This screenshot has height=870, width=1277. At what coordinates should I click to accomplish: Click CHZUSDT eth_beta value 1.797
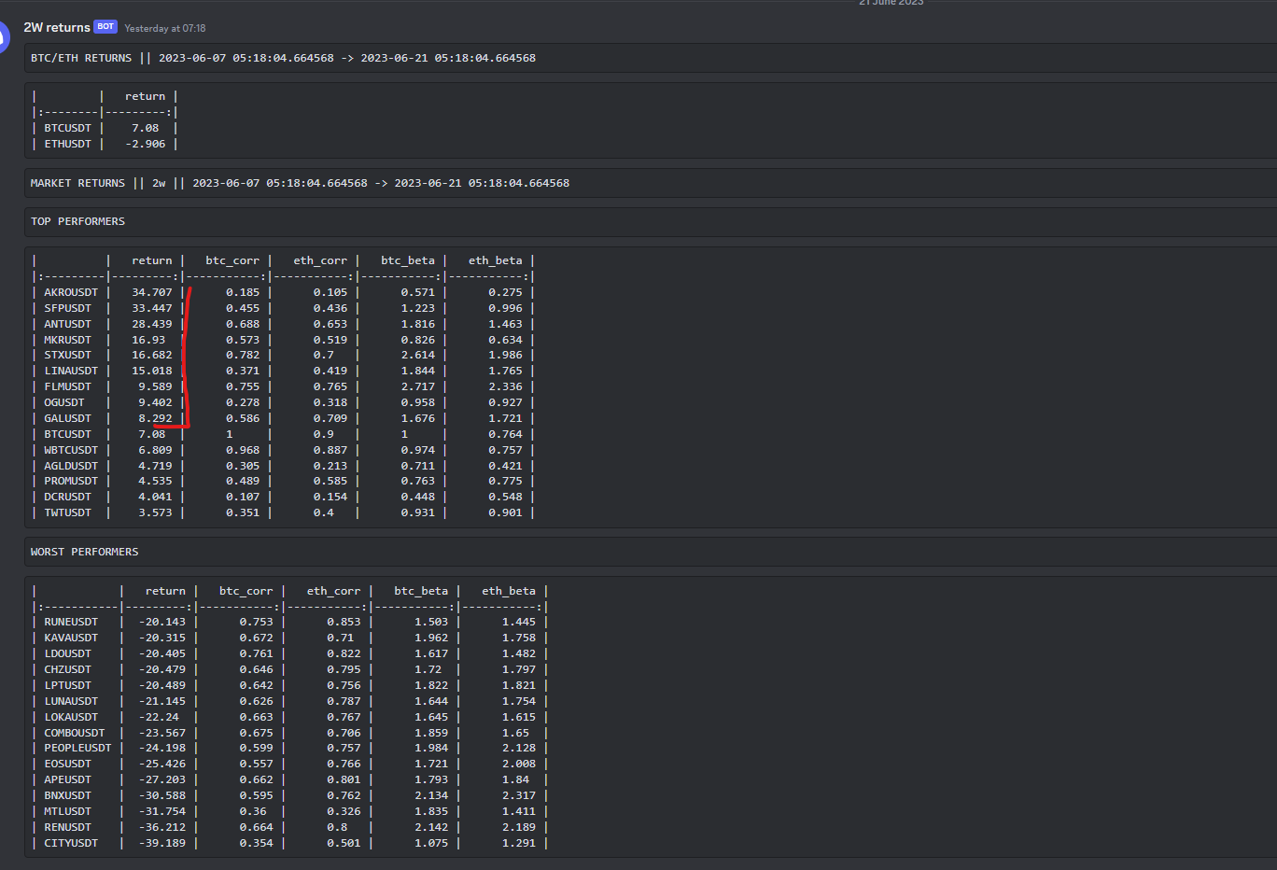[x=519, y=669]
